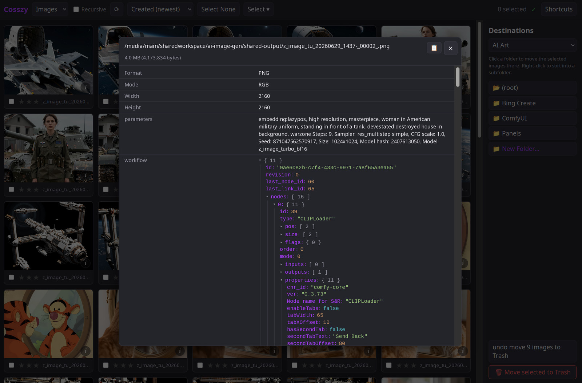Select checkbox of the soldier woman image

[12, 189]
